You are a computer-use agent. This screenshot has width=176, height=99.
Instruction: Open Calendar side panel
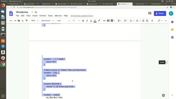click(x=172, y=22)
